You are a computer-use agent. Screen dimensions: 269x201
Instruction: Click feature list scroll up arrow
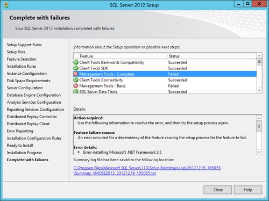tap(259, 56)
